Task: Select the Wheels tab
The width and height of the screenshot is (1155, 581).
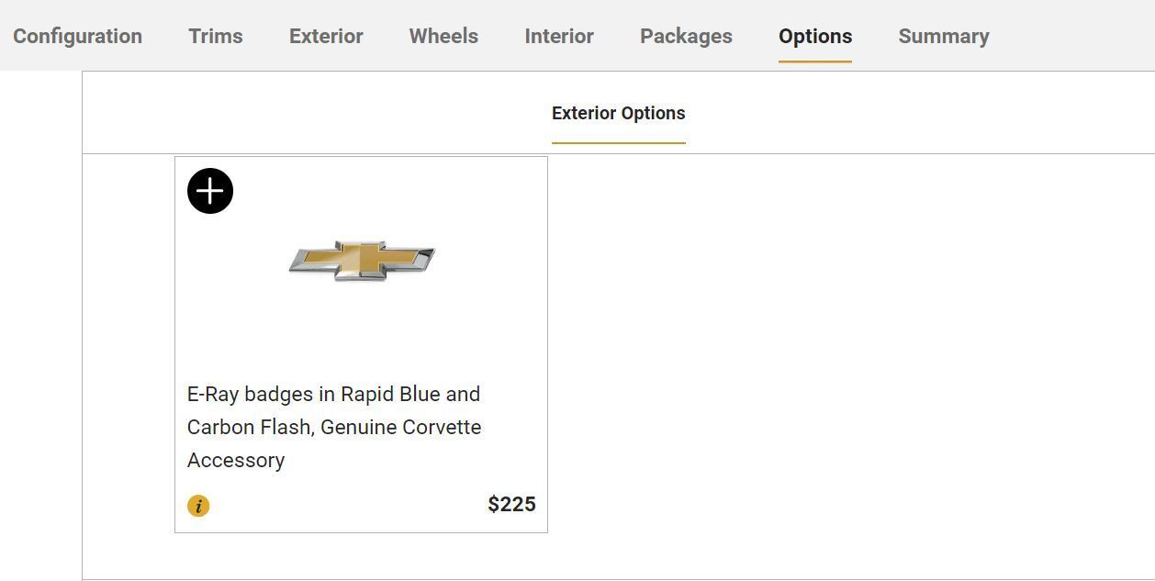Action: click(x=443, y=36)
